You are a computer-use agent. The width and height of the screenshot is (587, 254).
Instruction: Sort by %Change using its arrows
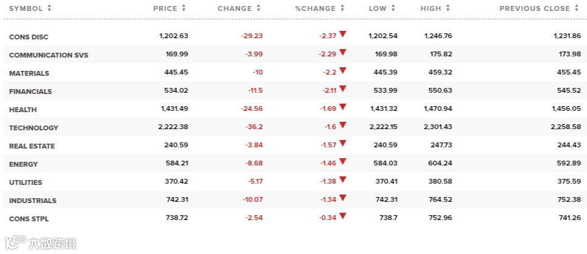342,8
